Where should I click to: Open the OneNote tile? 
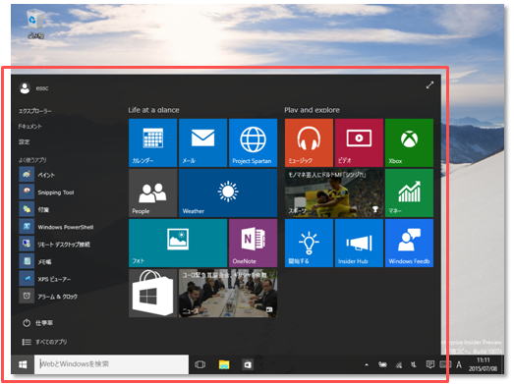[253, 244]
